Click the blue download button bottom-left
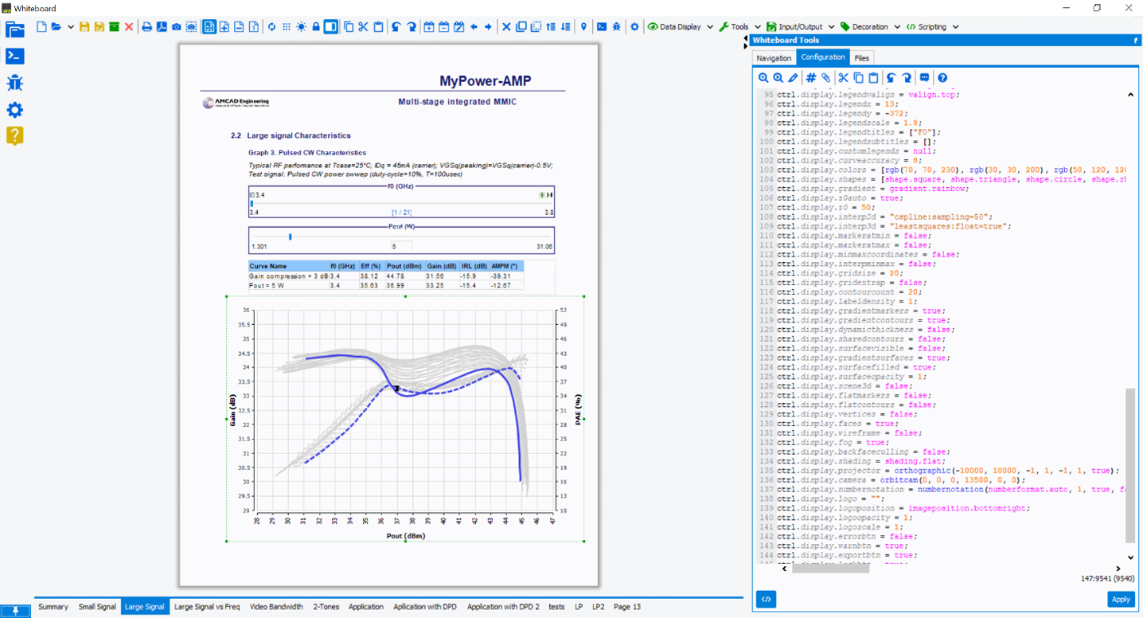This screenshot has height=618, width=1143. point(16,611)
